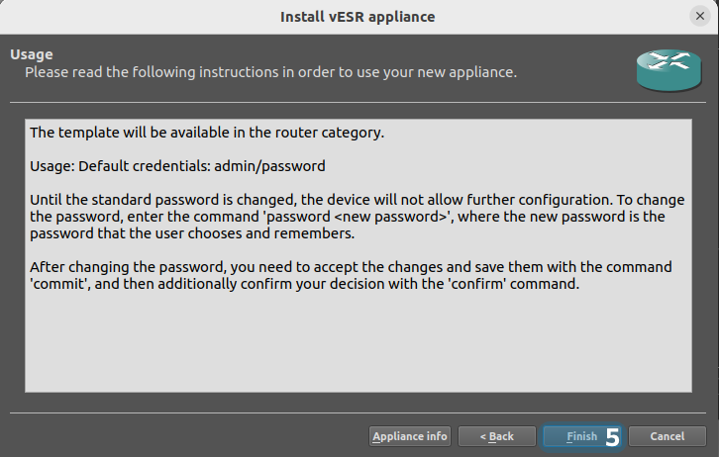Viewport: 719px width, 457px height.
Task: Open Appliance info
Action: coord(410,436)
